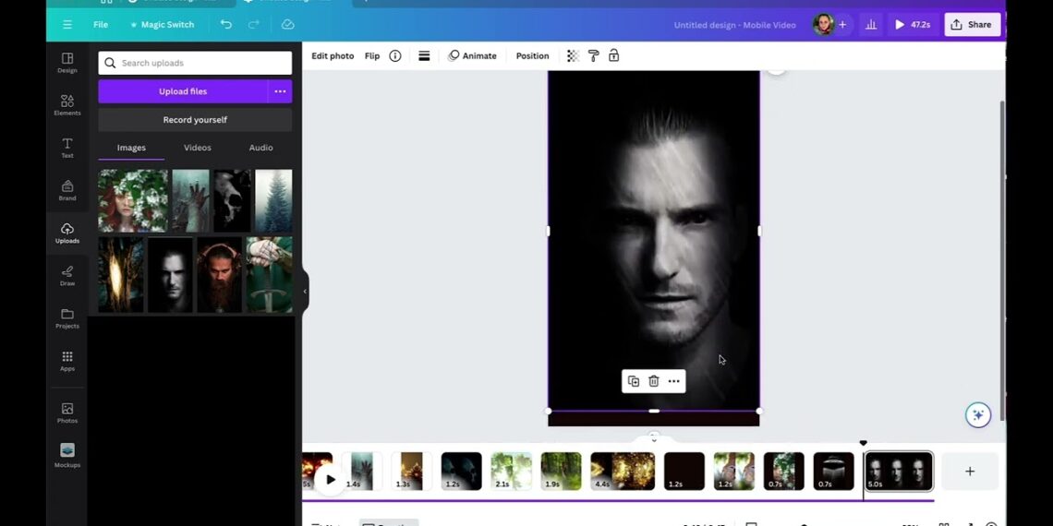The height and width of the screenshot is (526, 1053).
Task: Select the 4.4s timeline page
Action: [x=623, y=471]
